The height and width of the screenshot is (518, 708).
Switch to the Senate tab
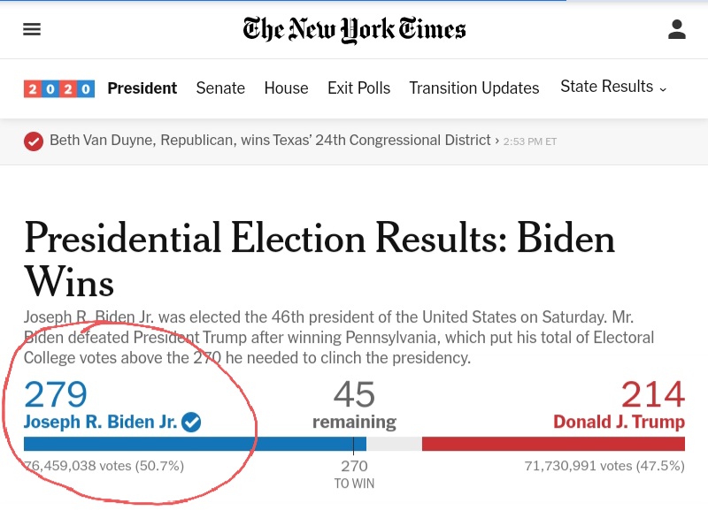point(220,88)
